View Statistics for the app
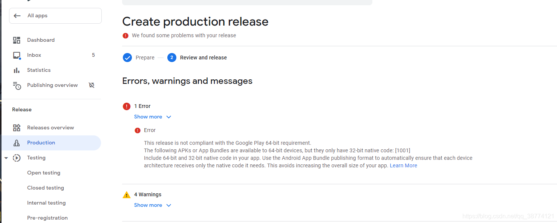Screen dimensions: 557x223 [39, 70]
